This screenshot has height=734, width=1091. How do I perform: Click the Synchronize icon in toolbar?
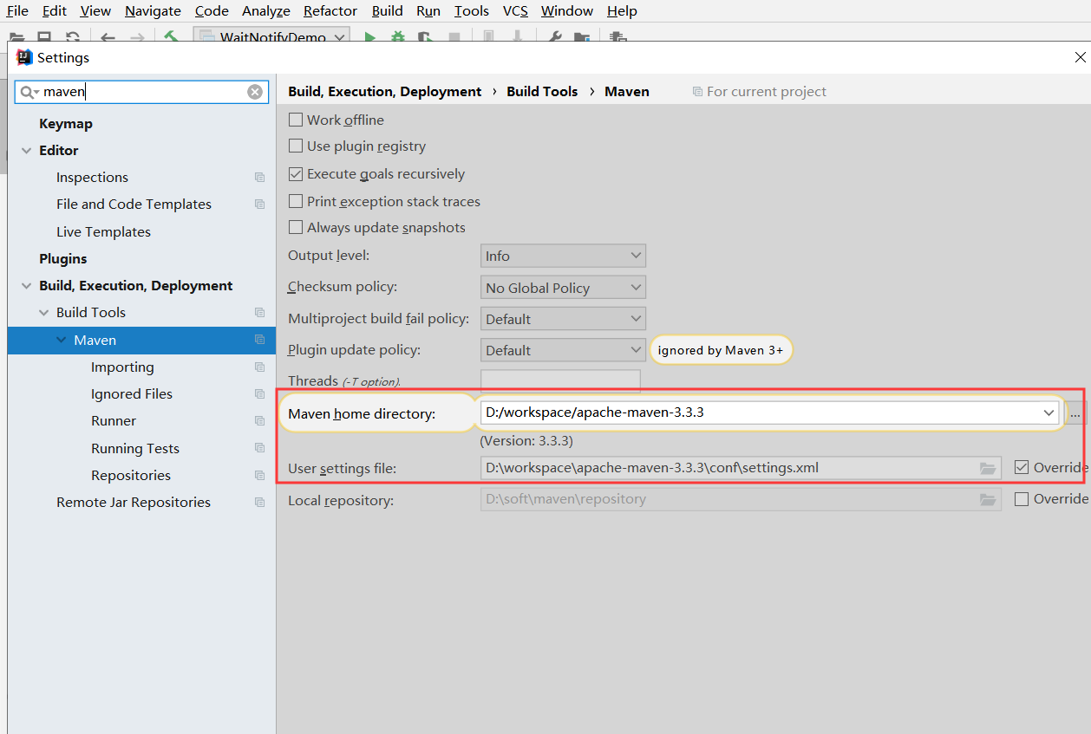coord(73,37)
